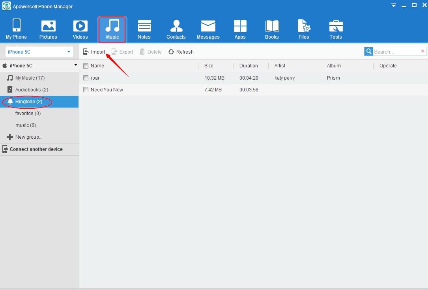Collapse the iPhone 5C tree arrow
Viewport: 428px width, 290px height.
[x=75, y=65]
